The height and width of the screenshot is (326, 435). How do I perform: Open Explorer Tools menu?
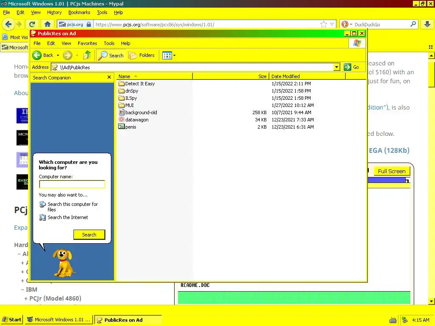click(x=109, y=43)
